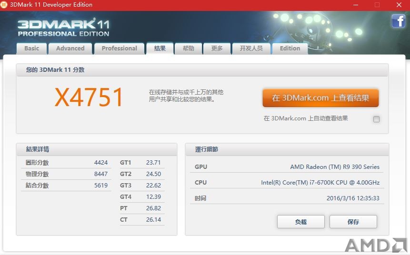Click the 保存 button

(353, 222)
